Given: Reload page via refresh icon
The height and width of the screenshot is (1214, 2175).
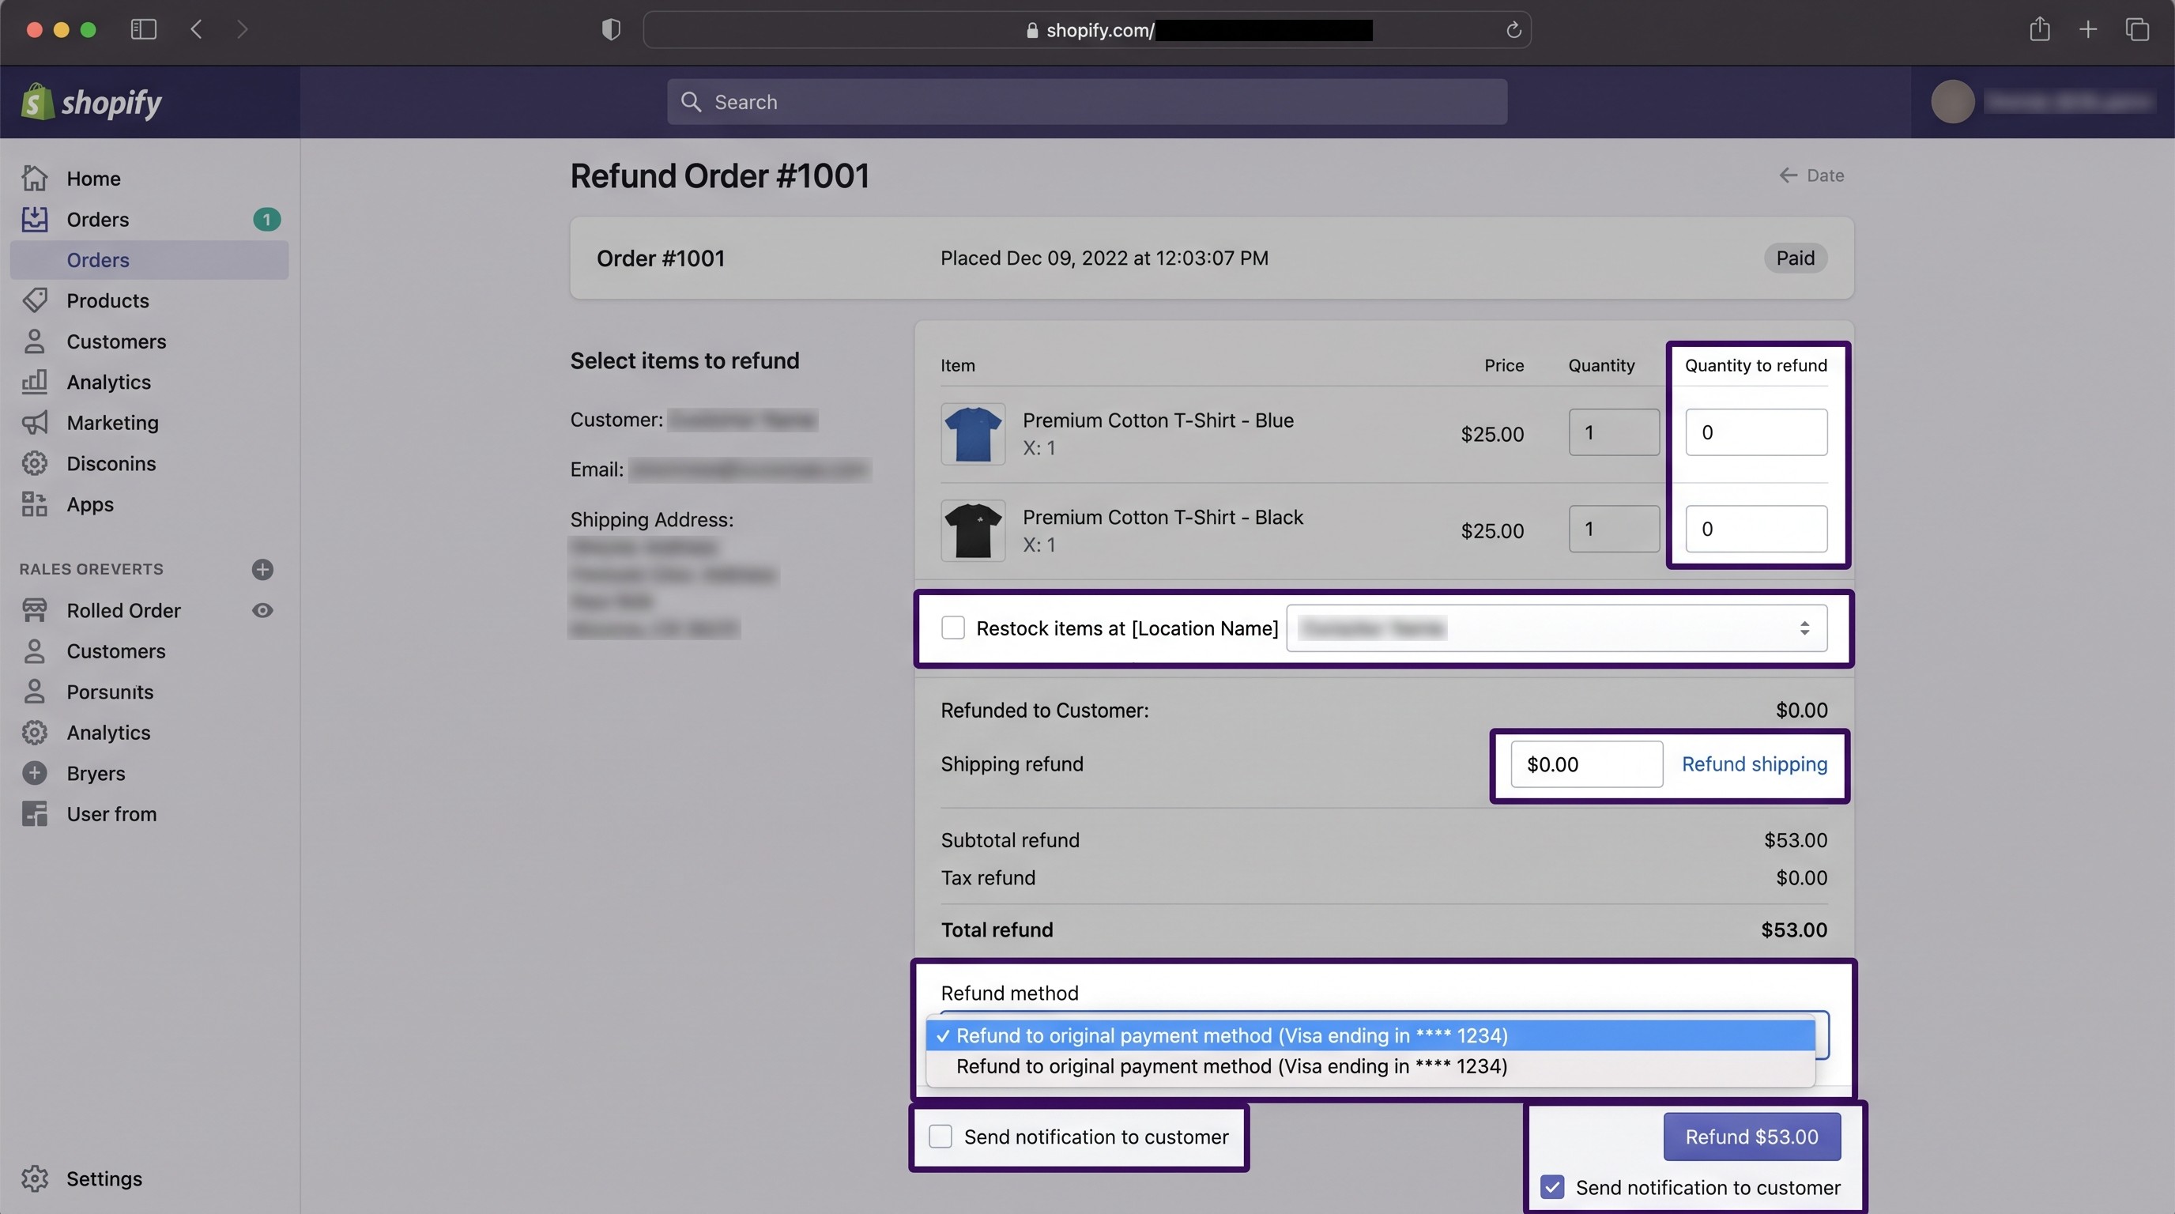Looking at the screenshot, I should click(x=1513, y=30).
